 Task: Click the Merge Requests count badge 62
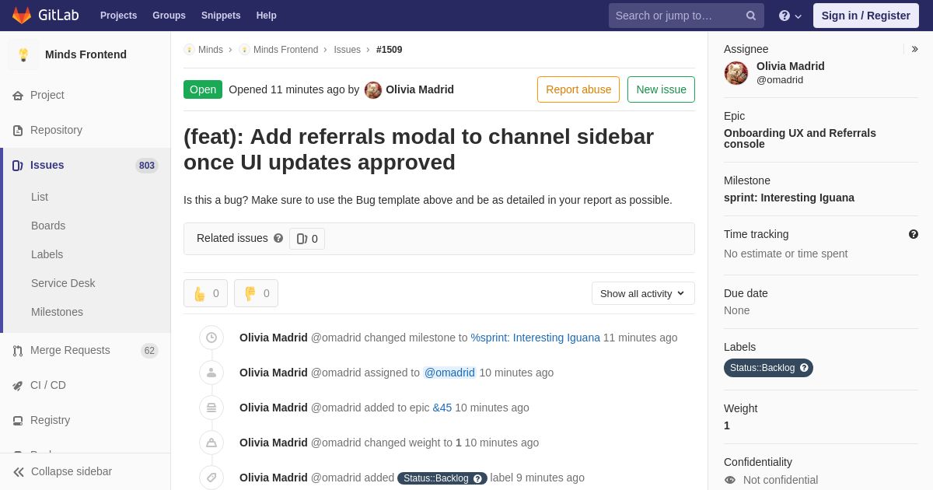(149, 351)
